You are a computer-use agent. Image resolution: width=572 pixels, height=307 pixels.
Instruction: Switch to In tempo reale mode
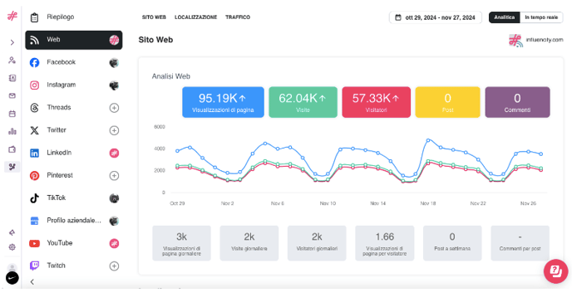coord(541,17)
